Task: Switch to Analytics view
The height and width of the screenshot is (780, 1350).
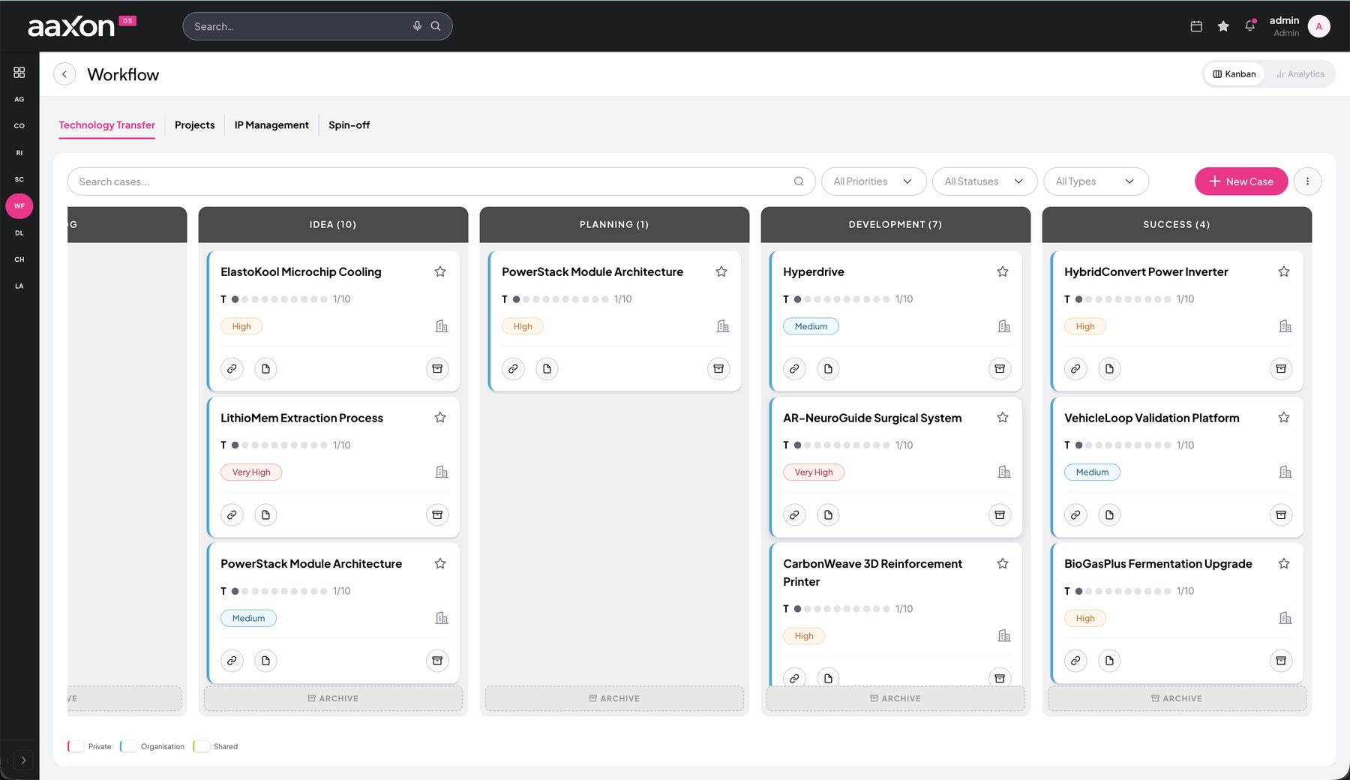Action: [1300, 74]
